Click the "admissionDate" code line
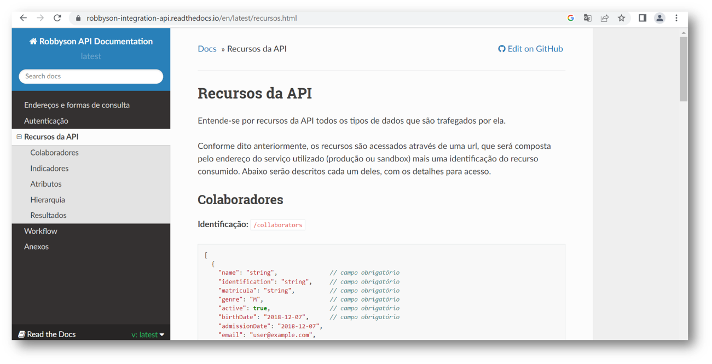 (x=270, y=326)
